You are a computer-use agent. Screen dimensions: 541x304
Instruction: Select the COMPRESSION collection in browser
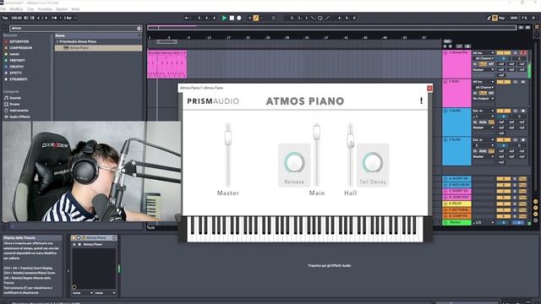coord(20,48)
